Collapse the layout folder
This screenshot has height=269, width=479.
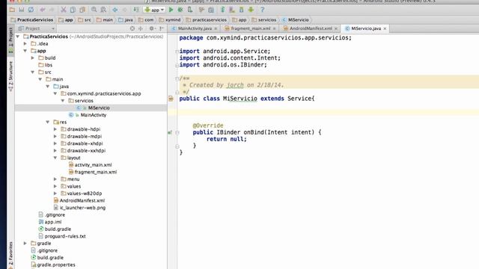(x=55, y=158)
